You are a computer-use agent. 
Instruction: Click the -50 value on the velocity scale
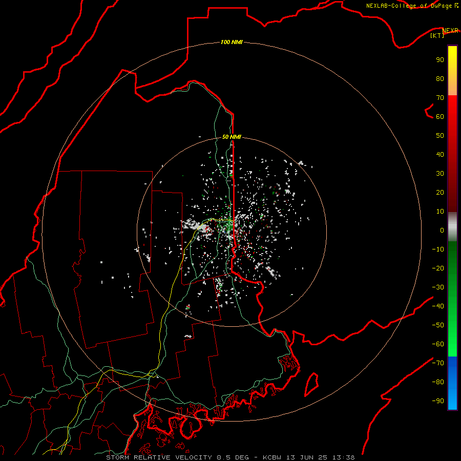click(x=438, y=325)
